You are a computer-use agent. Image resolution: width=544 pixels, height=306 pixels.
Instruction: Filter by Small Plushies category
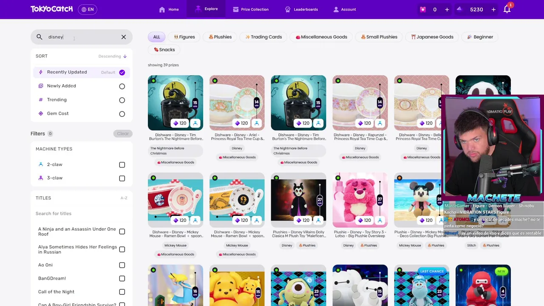[379, 37]
